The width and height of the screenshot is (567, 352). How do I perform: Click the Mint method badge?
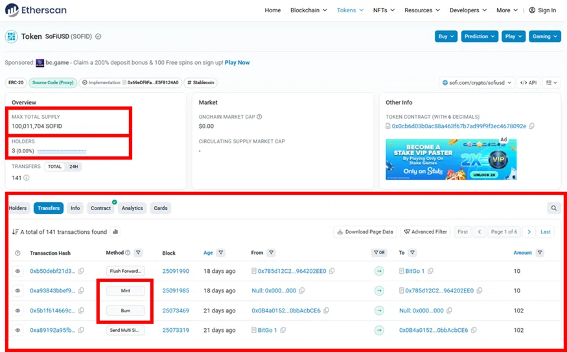(126, 290)
